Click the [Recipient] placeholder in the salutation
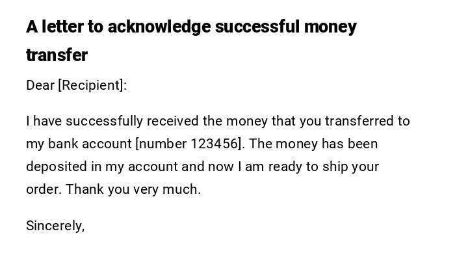 point(92,85)
